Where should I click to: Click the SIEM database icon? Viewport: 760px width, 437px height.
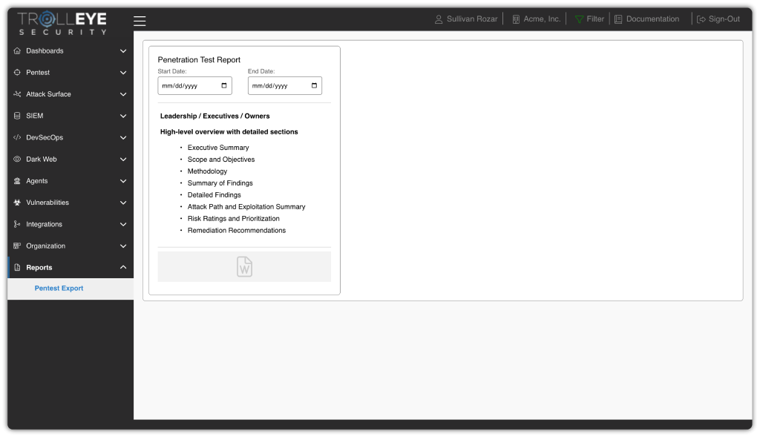click(x=18, y=116)
